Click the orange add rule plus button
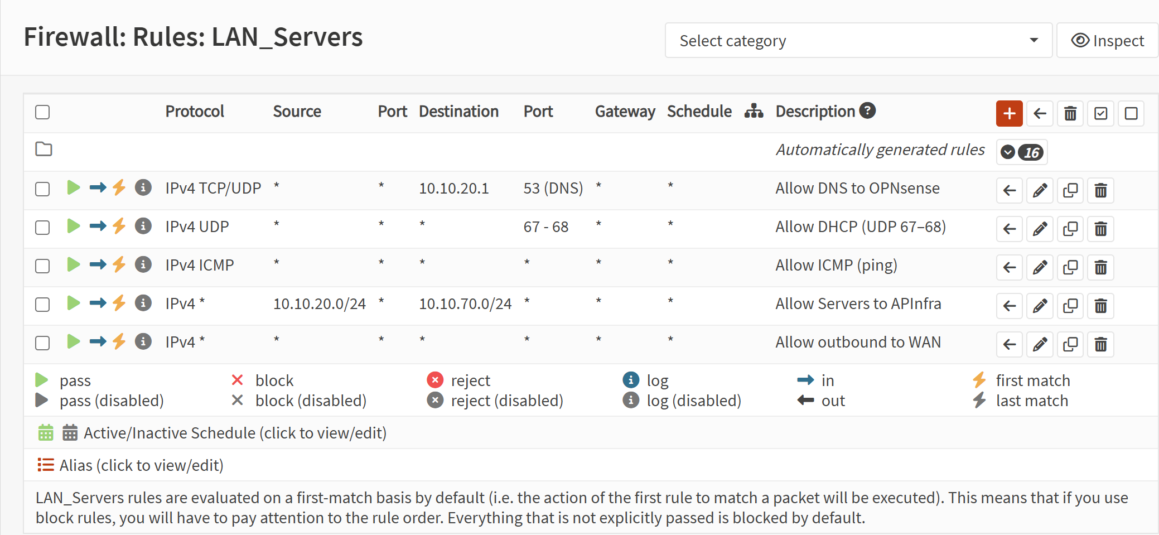1159x535 pixels. click(x=1009, y=114)
